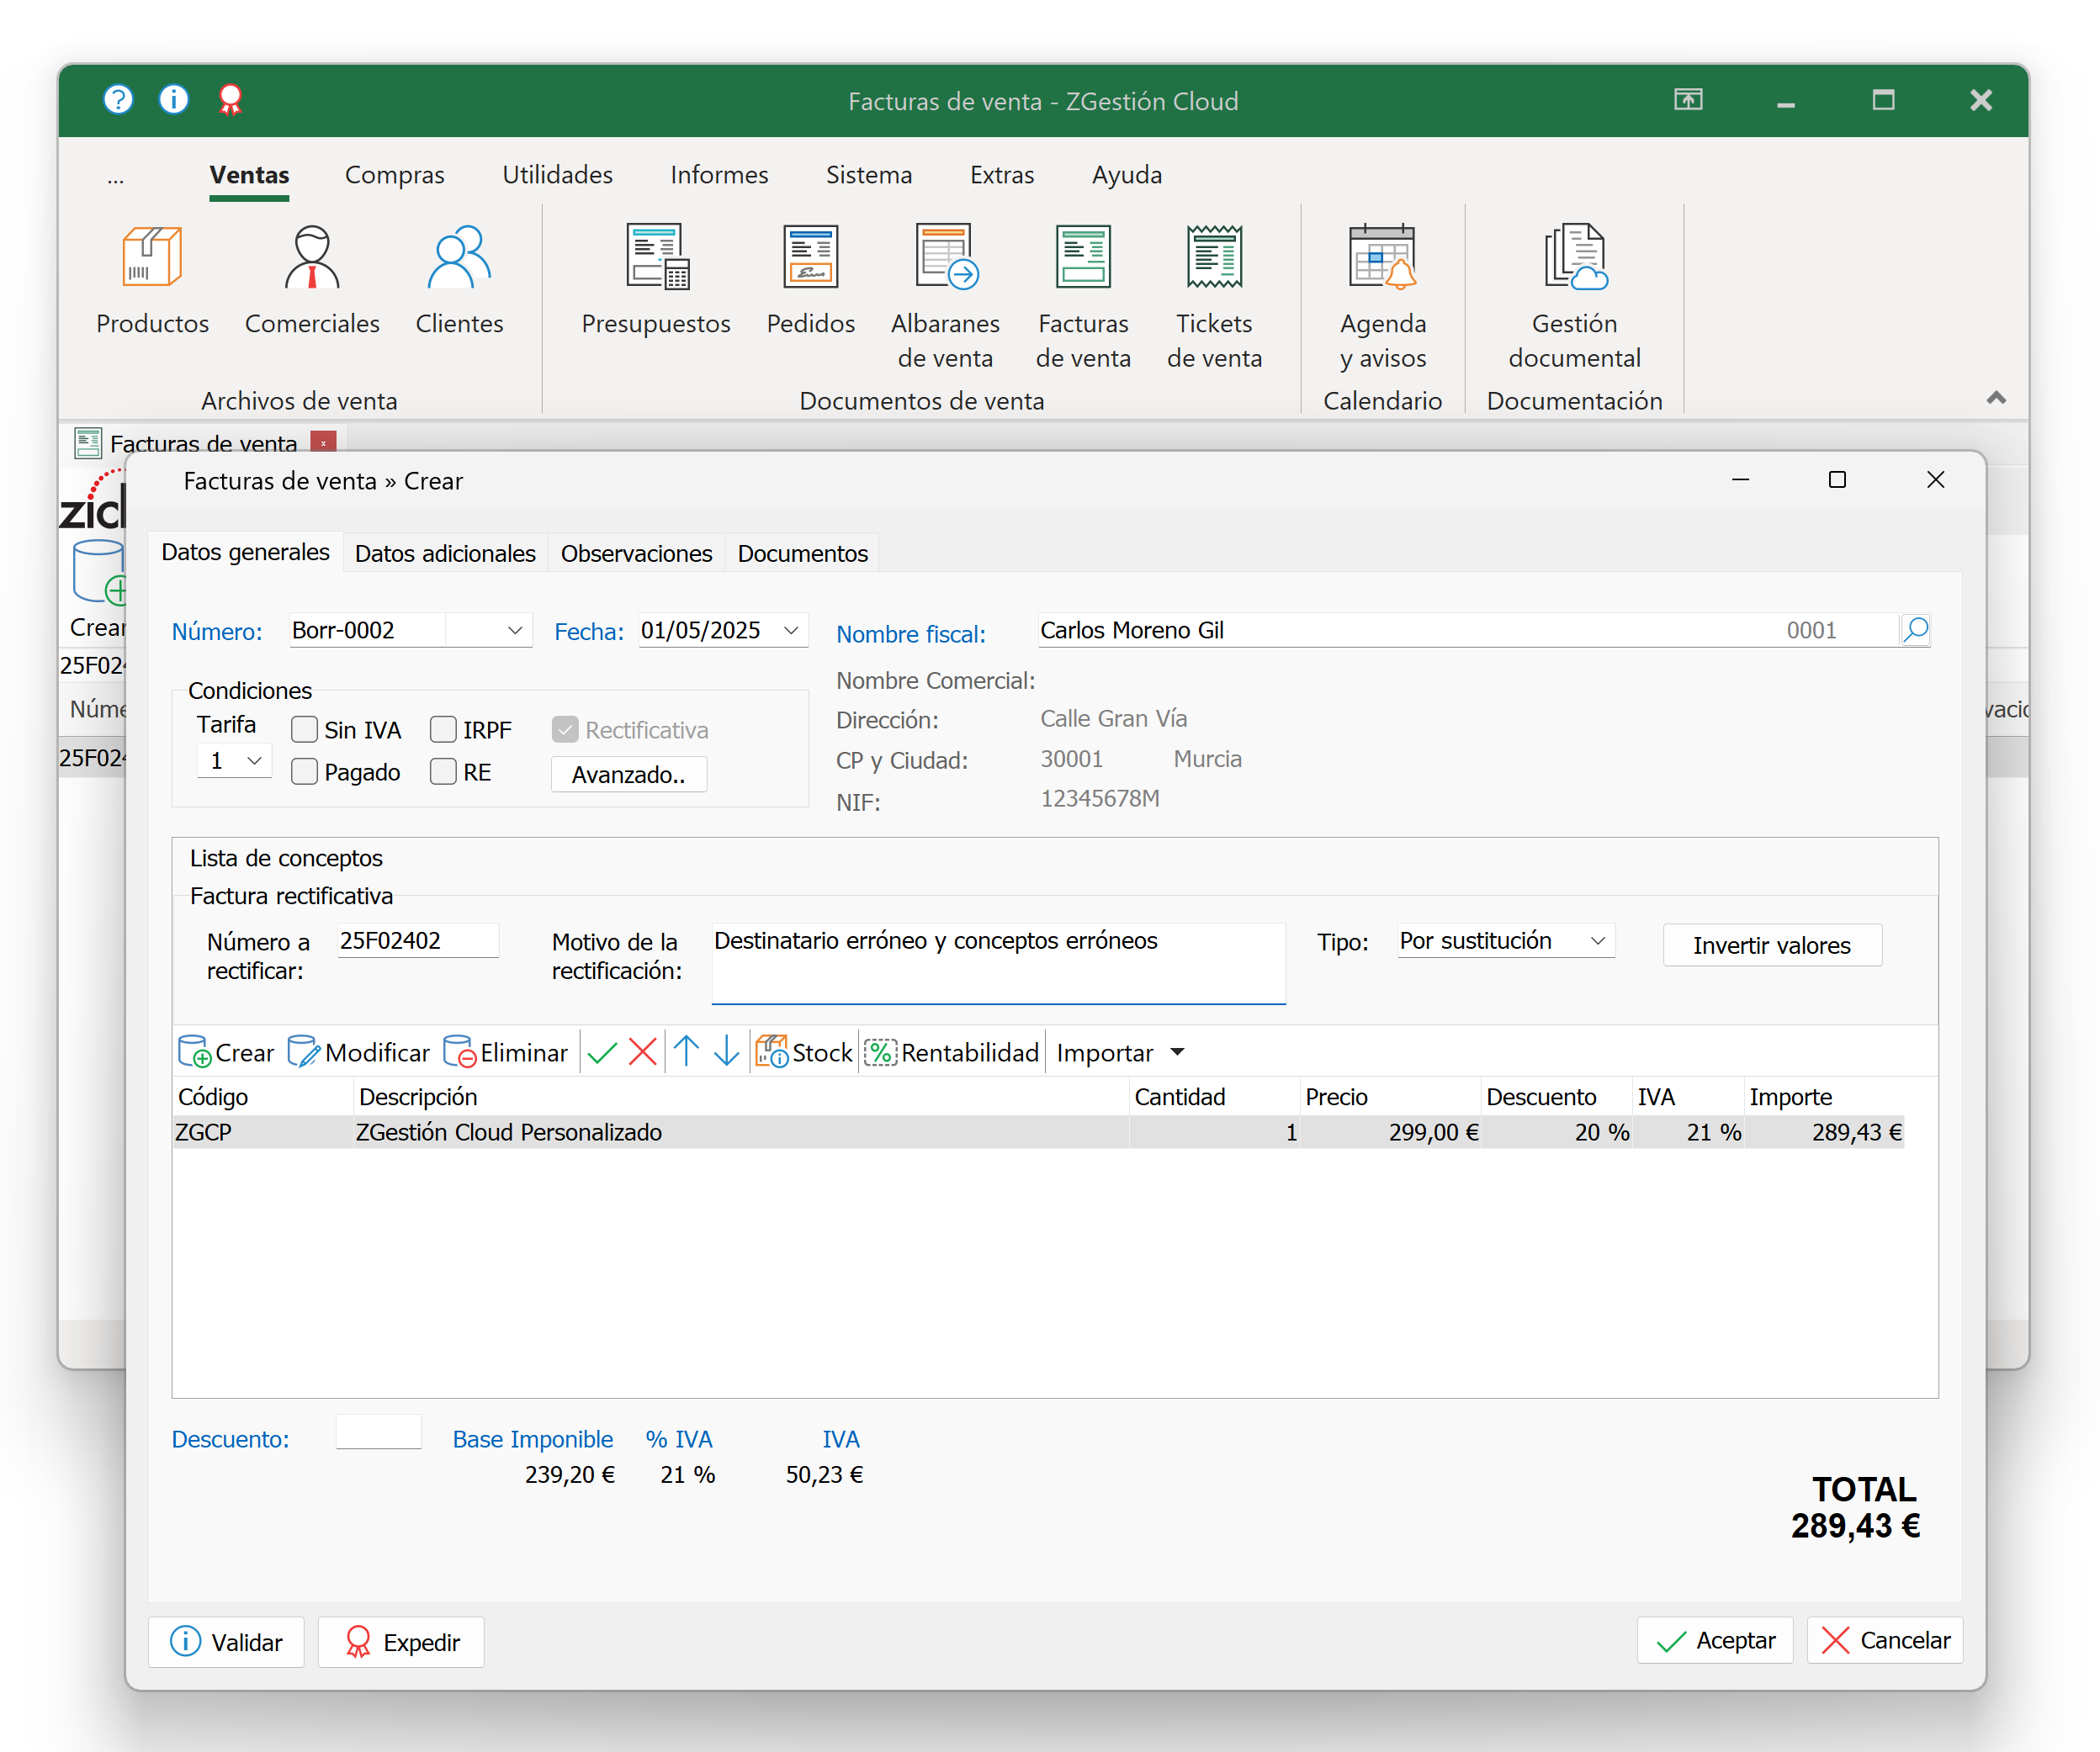2100x1752 pixels.
Task: Click the Número a rectificar field
Action: (418, 940)
